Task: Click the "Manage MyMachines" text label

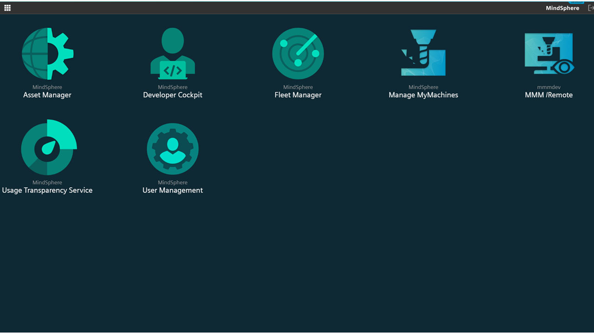Action: pyautogui.click(x=423, y=95)
